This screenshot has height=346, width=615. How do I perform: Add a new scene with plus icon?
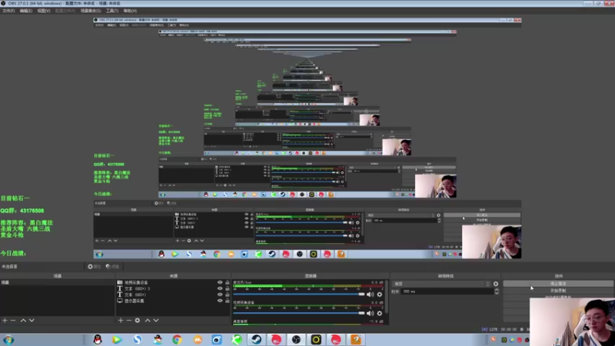click(x=5, y=320)
